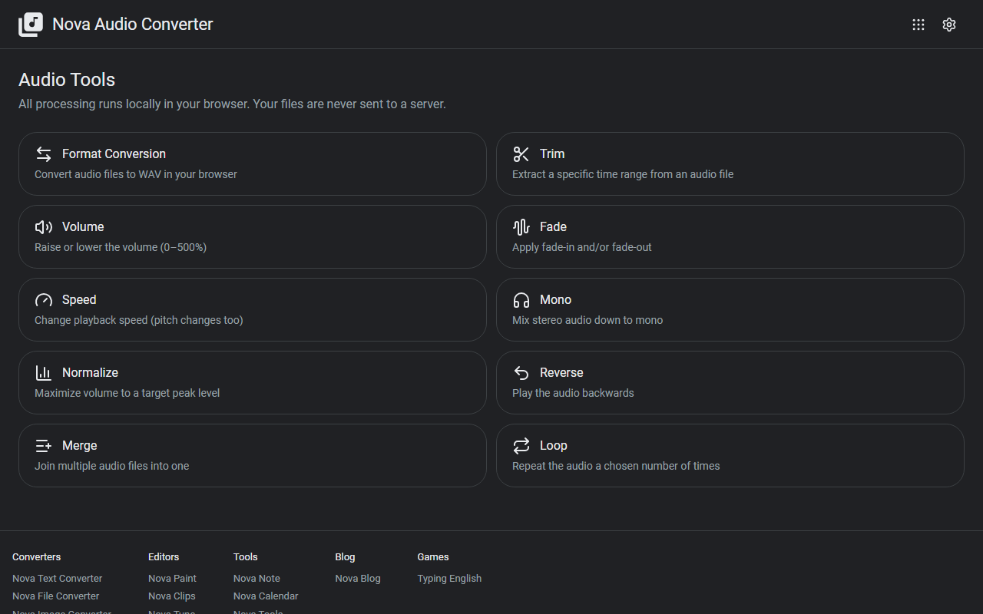Open Typing English footer link
The width and height of the screenshot is (983, 614).
(x=449, y=579)
